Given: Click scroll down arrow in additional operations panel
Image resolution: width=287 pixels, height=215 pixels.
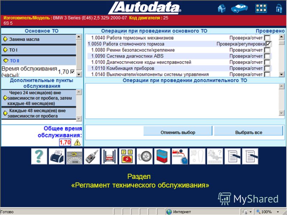Looking at the screenshot, I should [282, 113].
